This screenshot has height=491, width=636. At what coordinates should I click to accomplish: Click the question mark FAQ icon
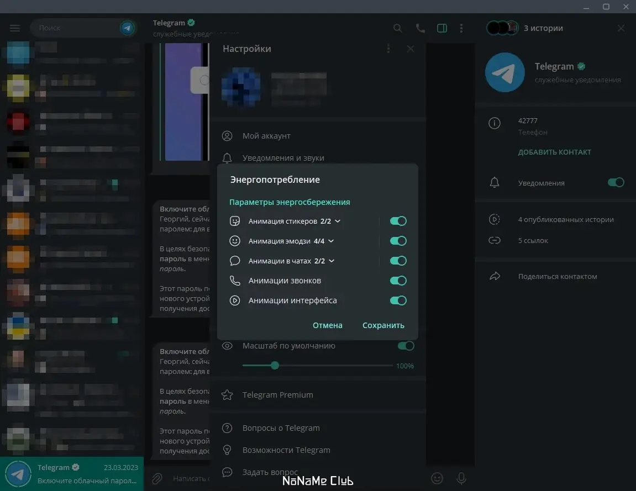(227, 428)
